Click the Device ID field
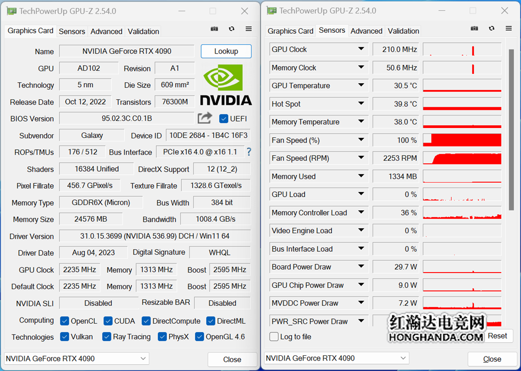Viewport: 521px width, 371px height. pos(208,135)
